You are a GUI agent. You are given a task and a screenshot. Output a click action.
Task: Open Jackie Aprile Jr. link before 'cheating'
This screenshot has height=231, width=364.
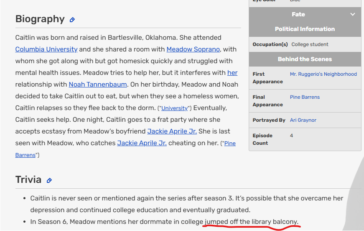(142, 143)
